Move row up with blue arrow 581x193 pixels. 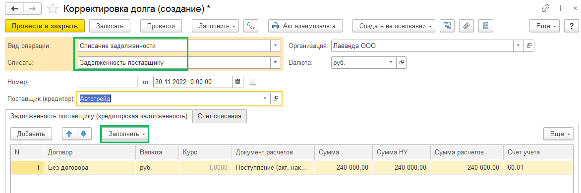[69, 134]
